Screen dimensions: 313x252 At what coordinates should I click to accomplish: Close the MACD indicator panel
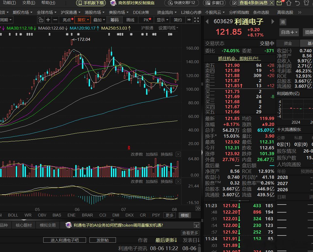[x=178, y=181]
